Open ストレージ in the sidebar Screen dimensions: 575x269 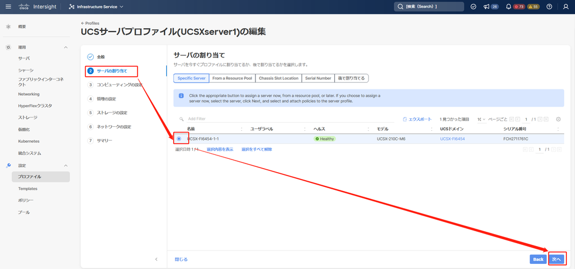point(28,118)
